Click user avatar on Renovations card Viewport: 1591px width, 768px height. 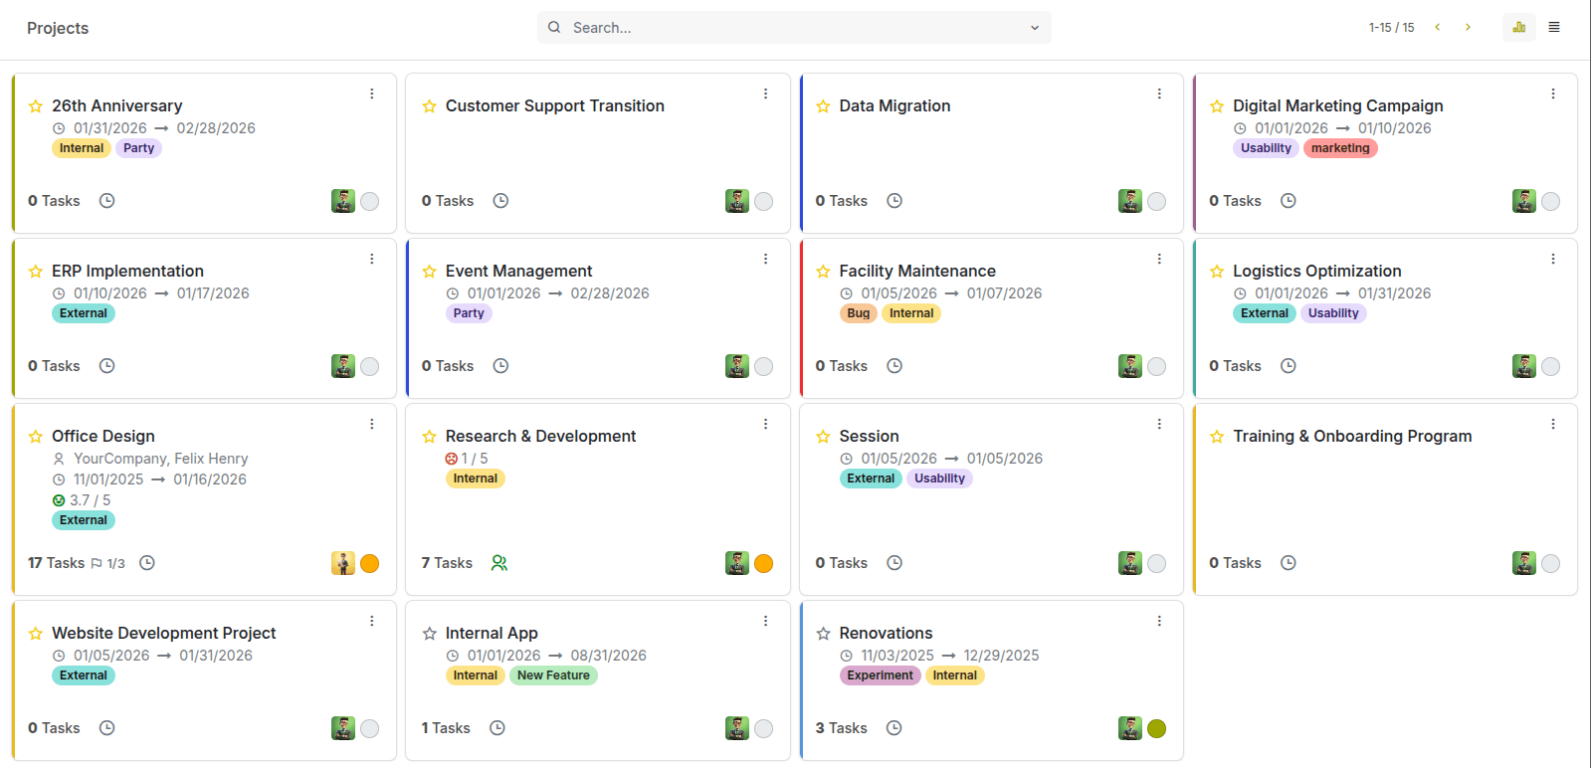1130,728
